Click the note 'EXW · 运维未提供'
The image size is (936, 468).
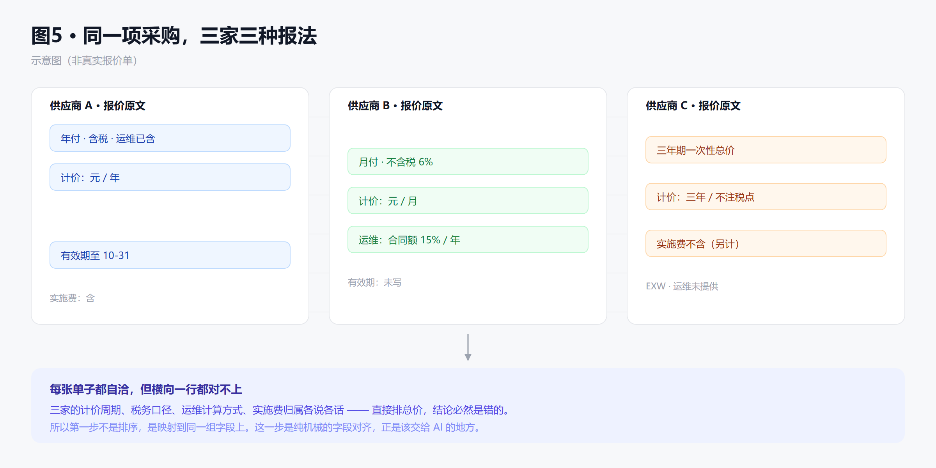tap(682, 286)
